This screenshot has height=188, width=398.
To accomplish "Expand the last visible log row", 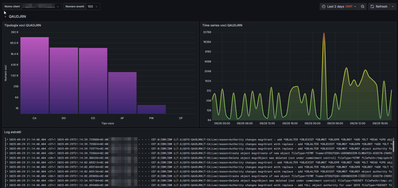I will [7, 185].
